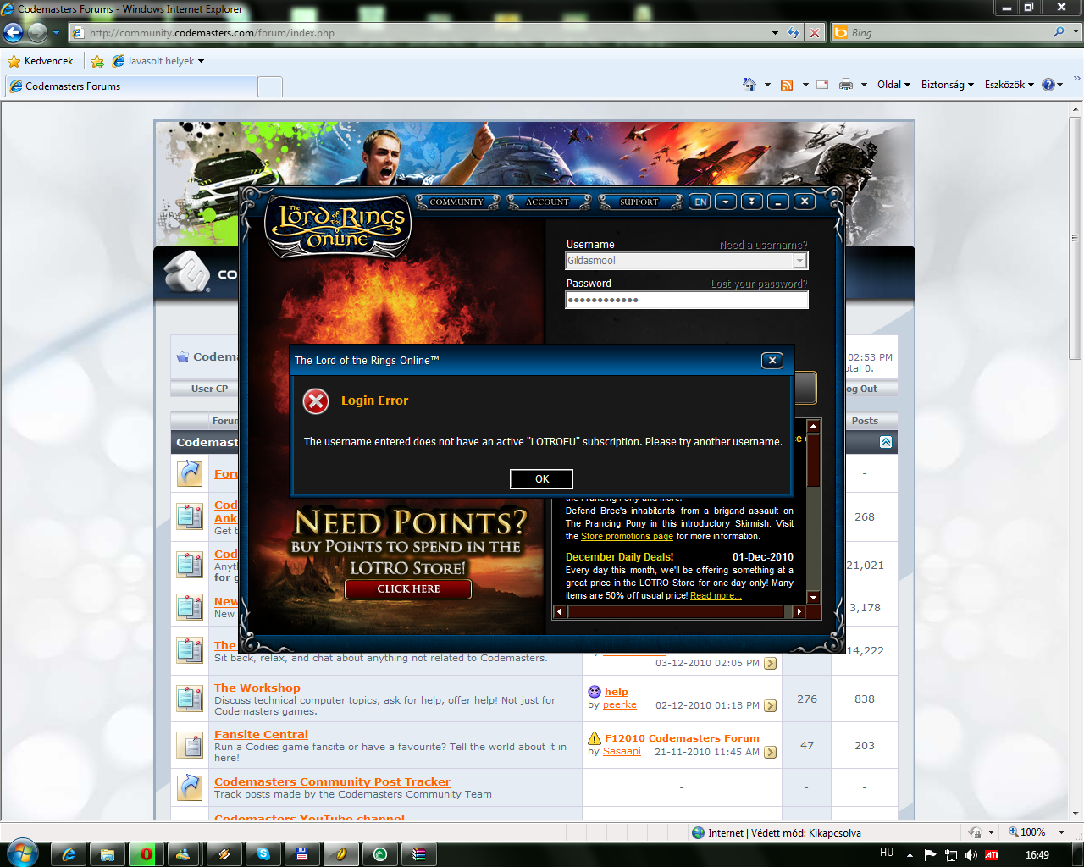This screenshot has height=867, width=1084.
Task: Open the Biztonság menu
Action: point(947,85)
